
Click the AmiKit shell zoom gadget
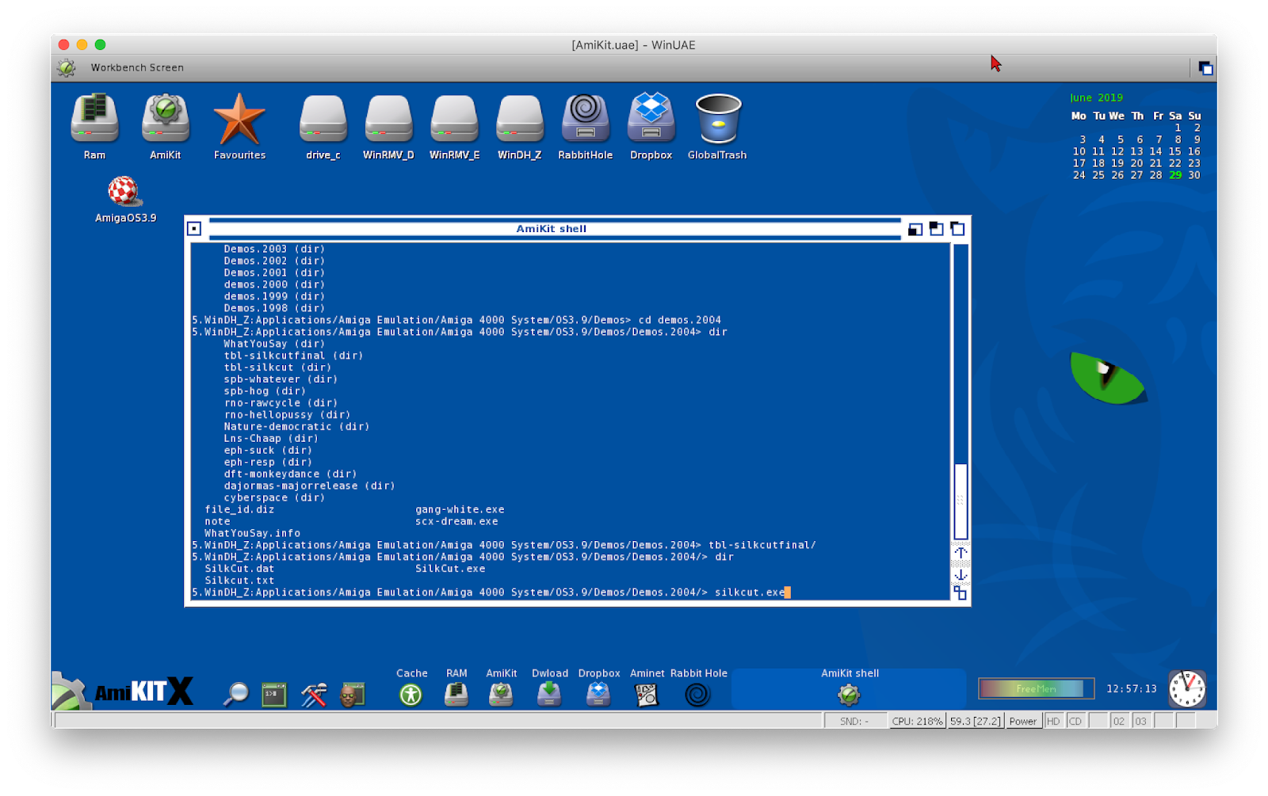(x=937, y=229)
